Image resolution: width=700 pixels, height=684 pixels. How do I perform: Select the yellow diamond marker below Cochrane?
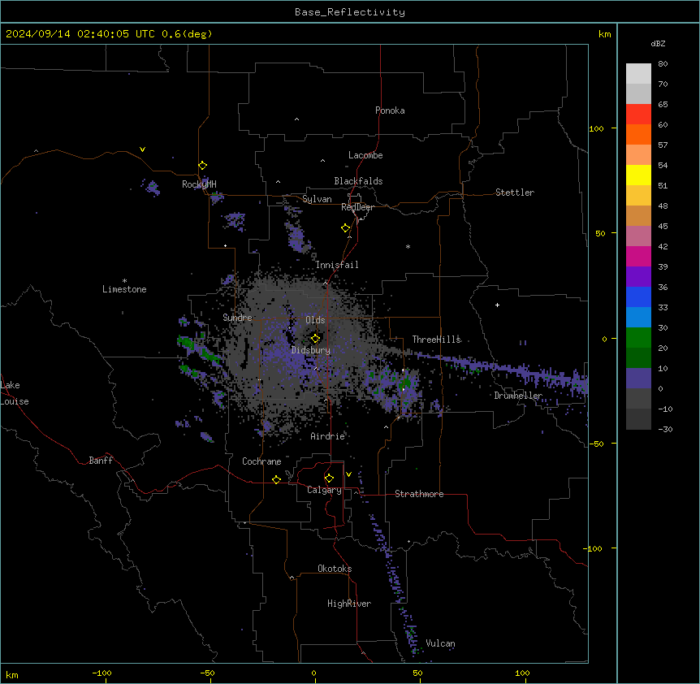point(276,479)
